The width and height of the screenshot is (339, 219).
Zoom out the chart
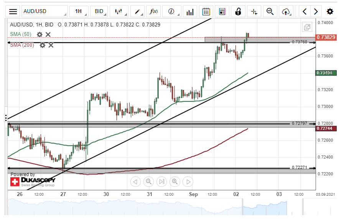pyautogui.click(x=148, y=182)
